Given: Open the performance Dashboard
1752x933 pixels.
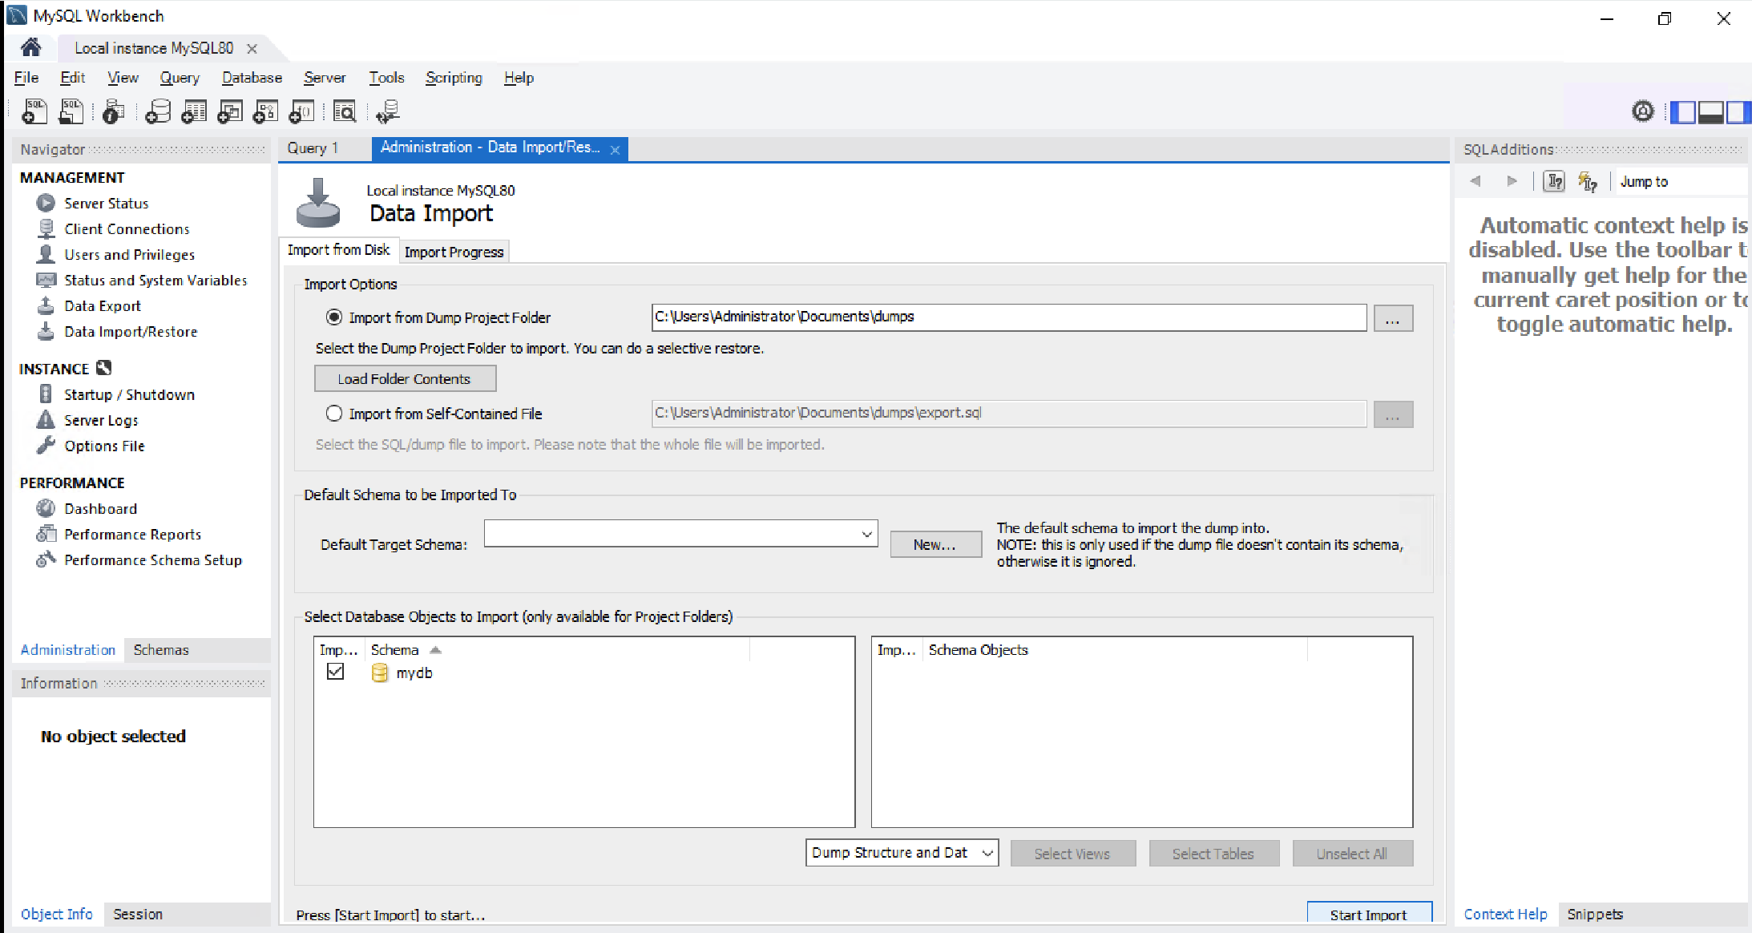Looking at the screenshot, I should point(101,509).
